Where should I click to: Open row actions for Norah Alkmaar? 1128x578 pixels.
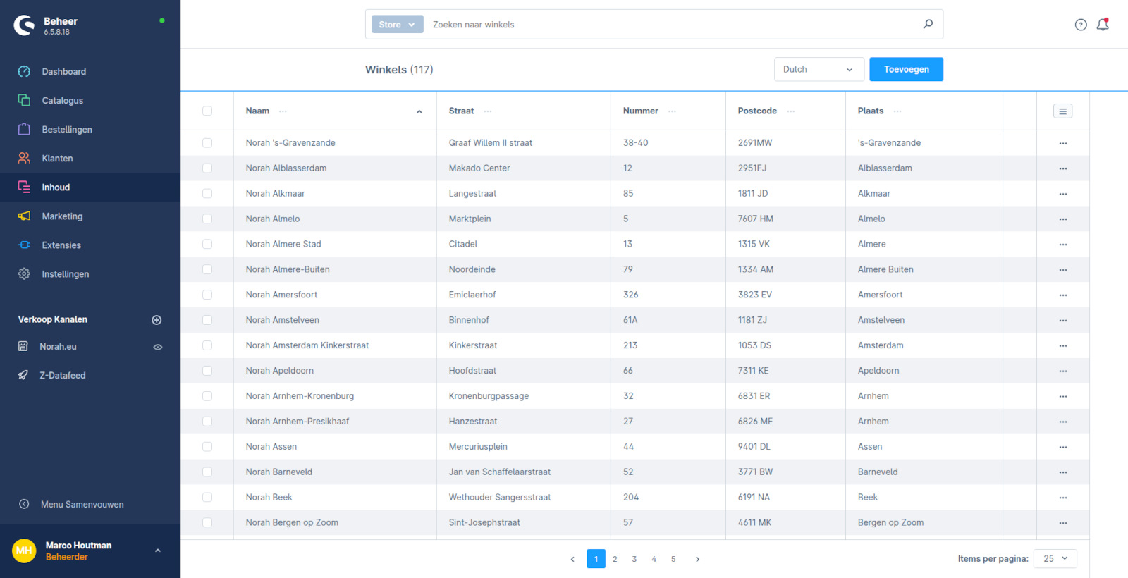point(1062,194)
